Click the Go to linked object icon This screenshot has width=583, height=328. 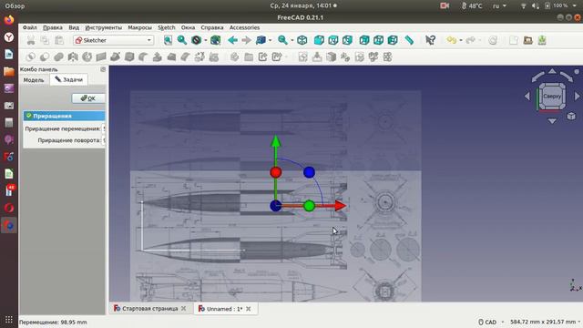tap(261, 40)
